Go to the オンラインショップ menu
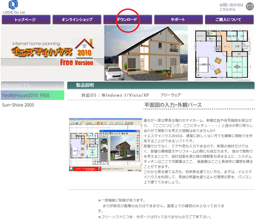Viewport: 256px width, 223px height. (77, 20)
